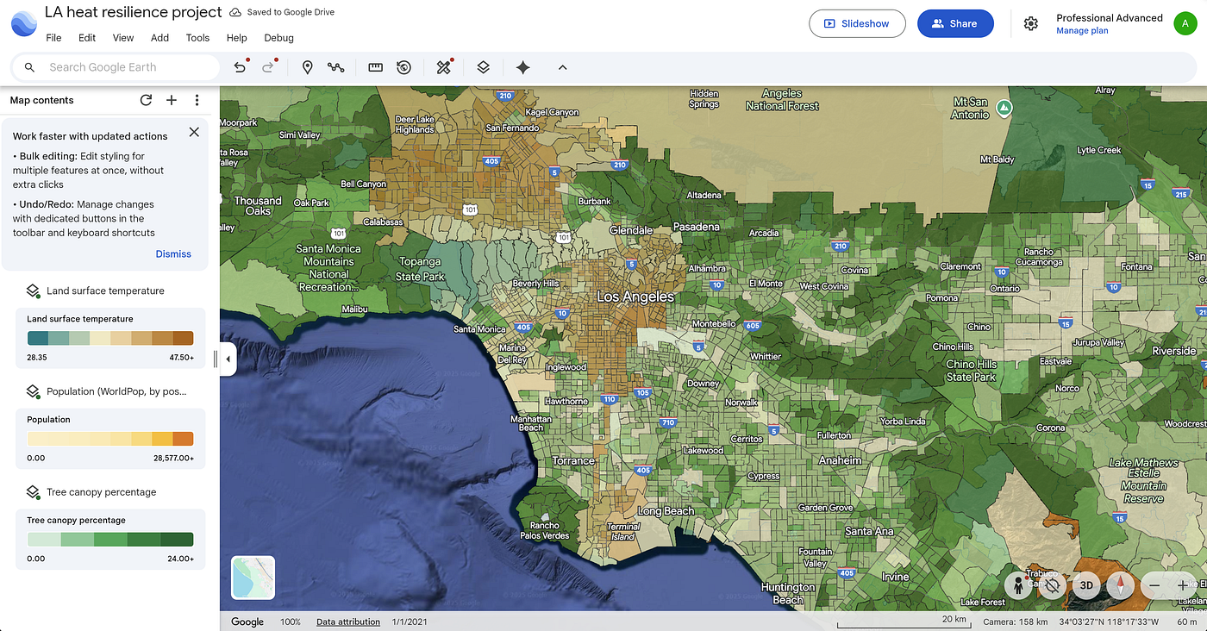
Task: Activate the Measure distance ruler tool
Action: pyautogui.click(x=375, y=67)
